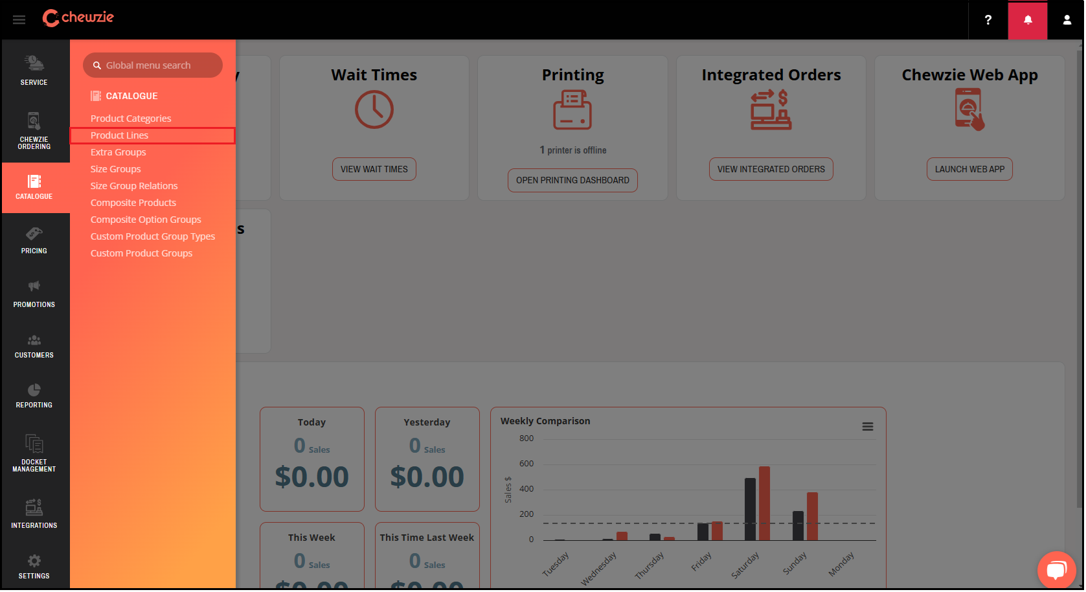The width and height of the screenshot is (1086, 592).
Task: Click the Yesterday sales card
Action: [x=427, y=459]
